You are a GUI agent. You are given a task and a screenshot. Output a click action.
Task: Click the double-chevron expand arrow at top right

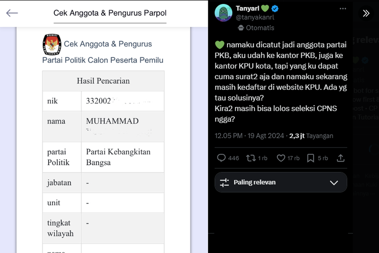point(366,13)
